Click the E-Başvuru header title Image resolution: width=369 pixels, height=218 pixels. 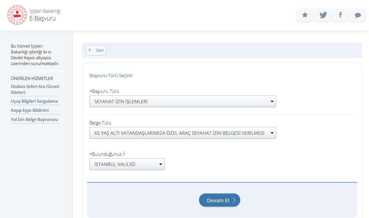pos(43,19)
